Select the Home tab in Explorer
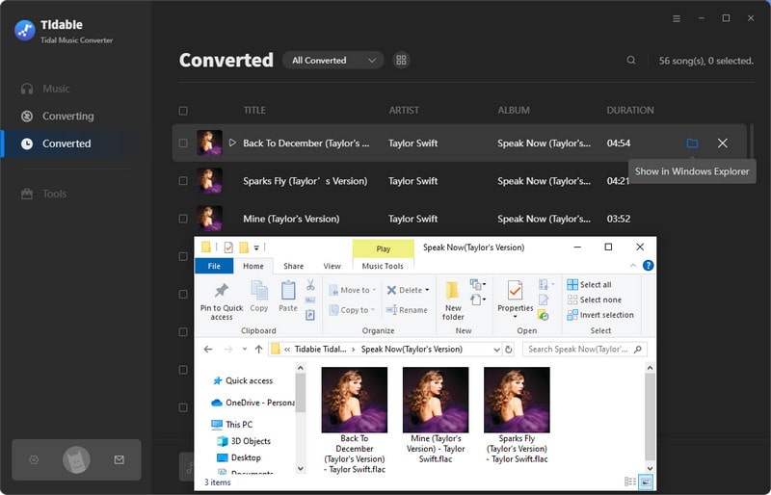The height and width of the screenshot is (495, 771). coord(253,266)
